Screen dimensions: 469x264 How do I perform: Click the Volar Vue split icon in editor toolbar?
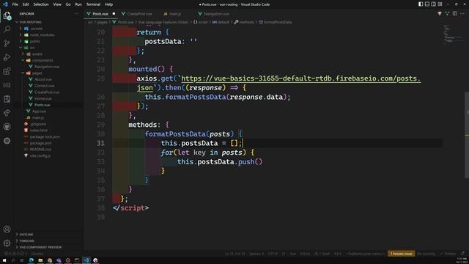point(447,14)
